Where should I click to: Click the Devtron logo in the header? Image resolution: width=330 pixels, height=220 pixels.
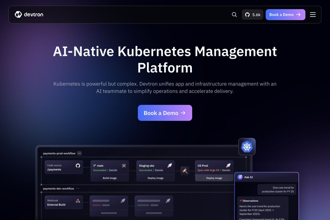pyautogui.click(x=29, y=15)
